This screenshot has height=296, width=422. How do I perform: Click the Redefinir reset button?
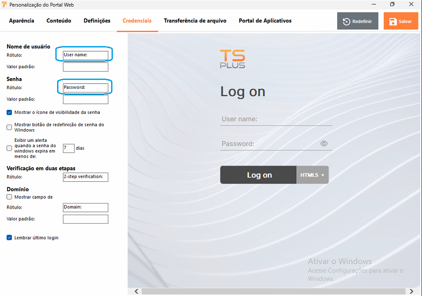[357, 21]
